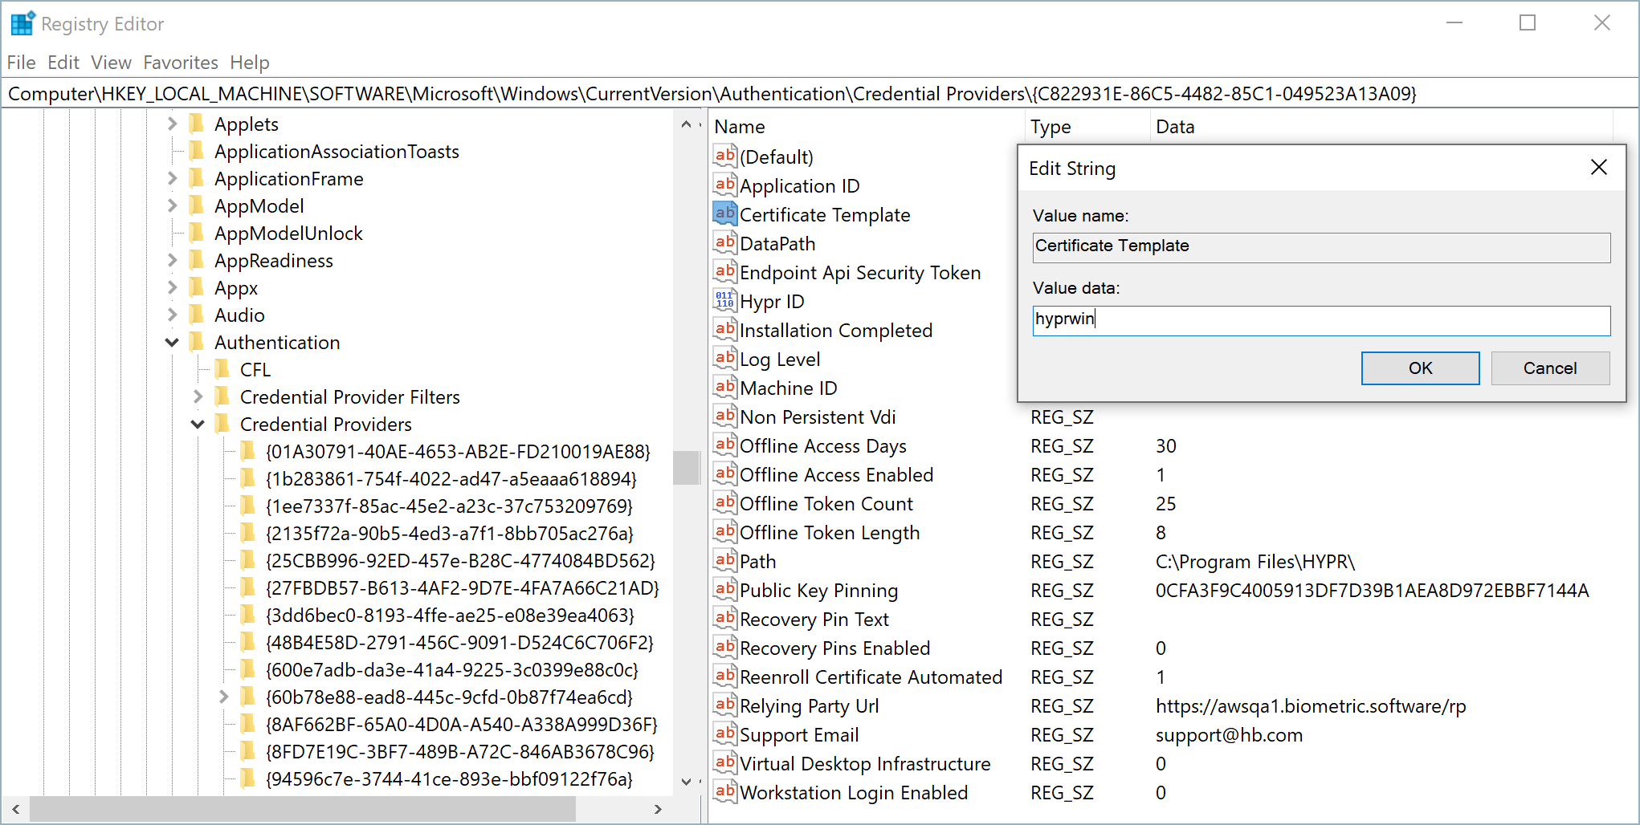Click the tree vertical scrollbar thumb
This screenshot has width=1640, height=825.
pyautogui.click(x=687, y=468)
